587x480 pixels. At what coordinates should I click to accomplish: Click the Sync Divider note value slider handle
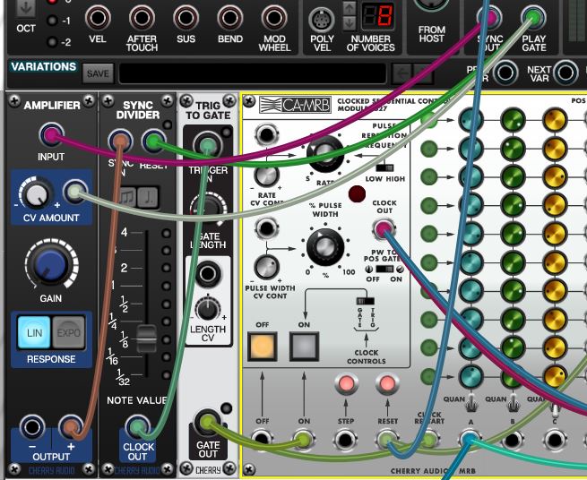pos(146,339)
